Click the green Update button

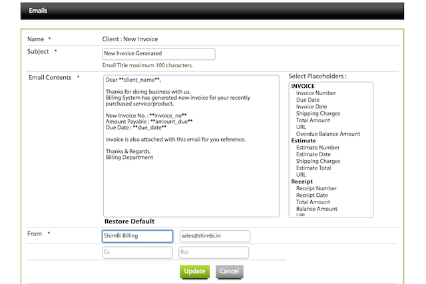194,271
